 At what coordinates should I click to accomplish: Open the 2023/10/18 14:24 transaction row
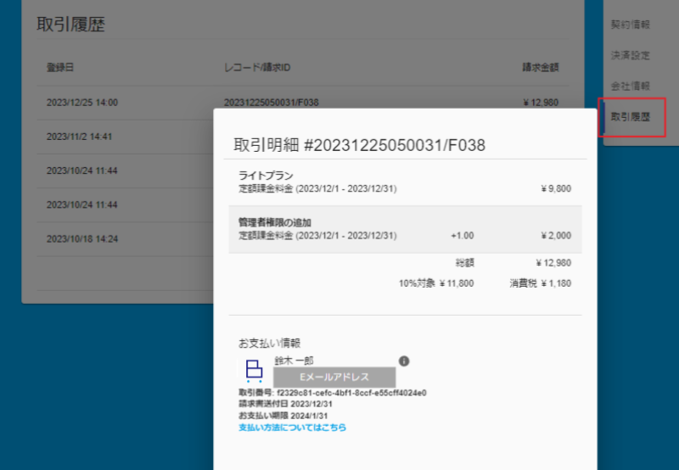pos(82,238)
